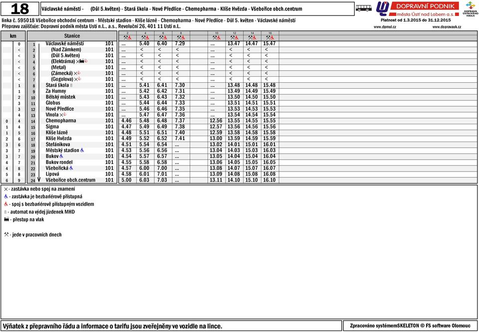The width and height of the screenshot is (479, 332).
Task: Click the 16.10 arrival at Všebořice obch.centrum
Action: pos(269,180)
